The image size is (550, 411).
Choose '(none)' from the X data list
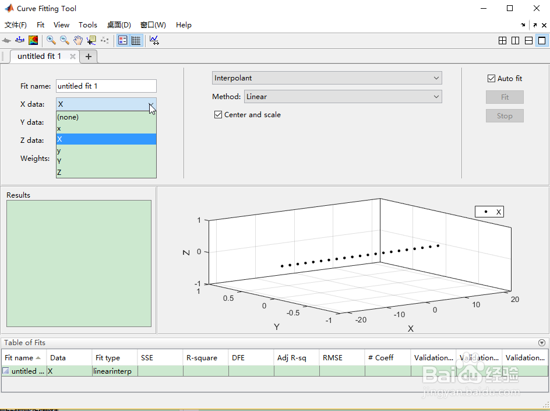(106, 117)
